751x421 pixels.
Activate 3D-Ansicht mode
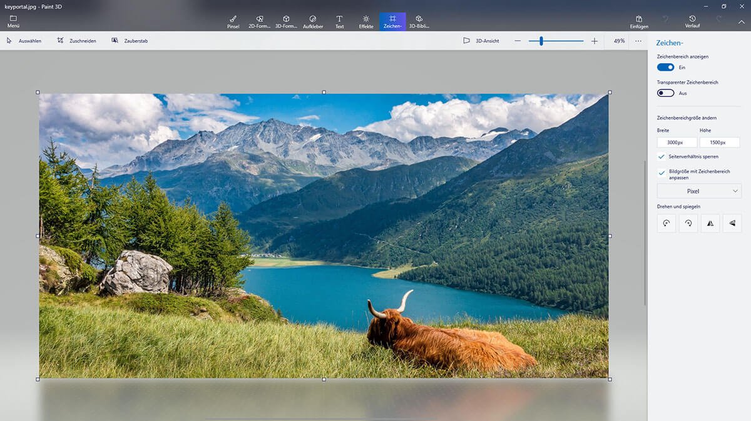click(482, 41)
